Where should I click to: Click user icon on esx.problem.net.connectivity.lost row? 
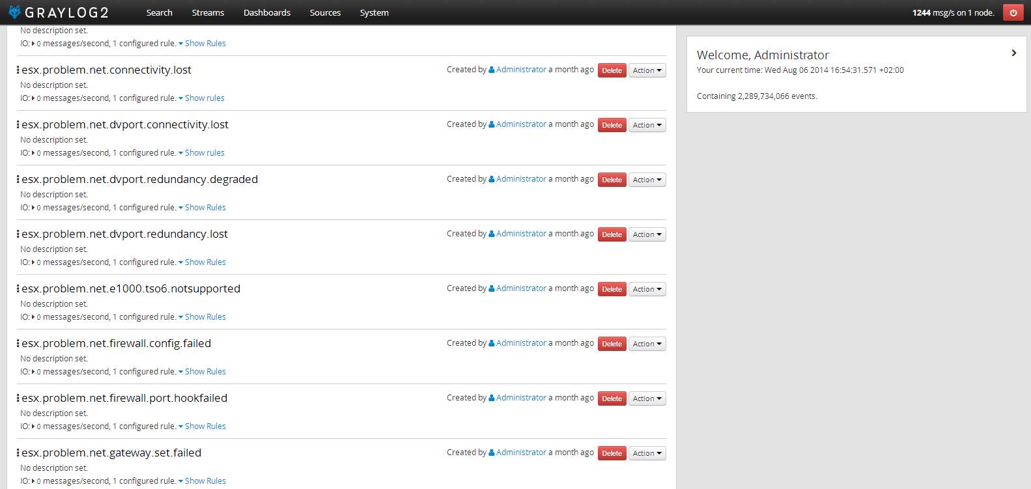[x=492, y=70]
